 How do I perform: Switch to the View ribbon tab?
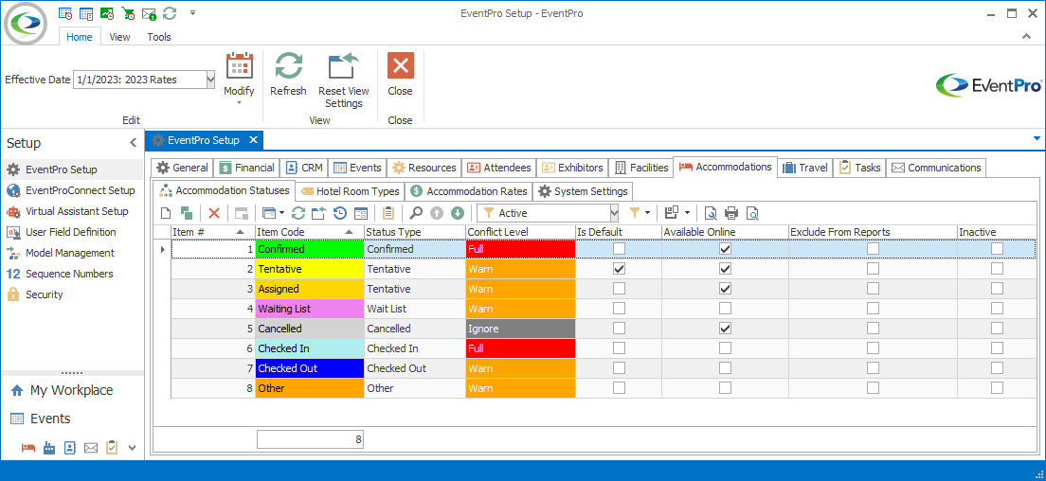119,37
